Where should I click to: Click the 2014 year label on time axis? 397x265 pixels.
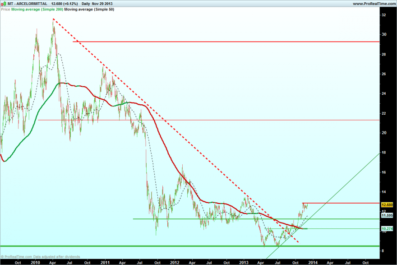point(313,262)
